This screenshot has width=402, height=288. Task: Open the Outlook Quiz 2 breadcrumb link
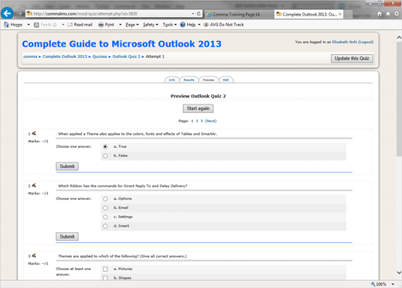tap(126, 57)
